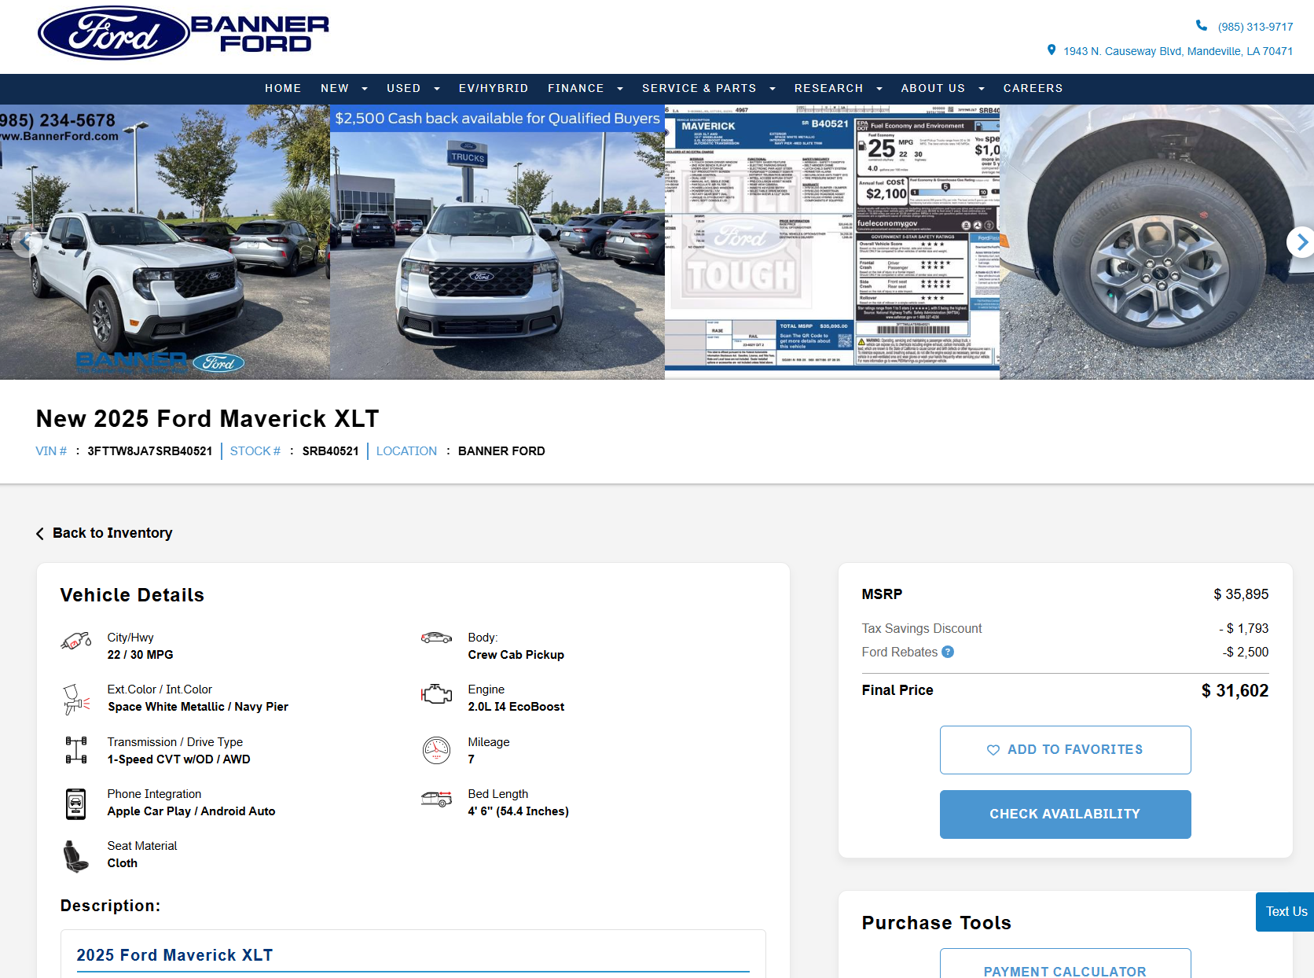Open the FINANCE navigation menu
The width and height of the screenshot is (1314, 978).
point(575,88)
